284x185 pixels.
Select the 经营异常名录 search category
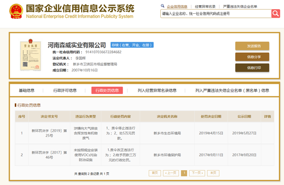point(205,7)
